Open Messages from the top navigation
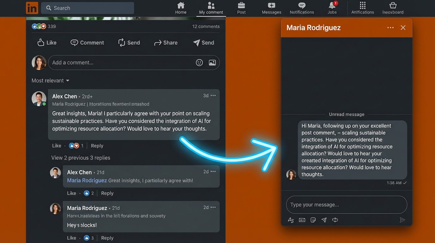Screen dimensions: 435x243 271,8
